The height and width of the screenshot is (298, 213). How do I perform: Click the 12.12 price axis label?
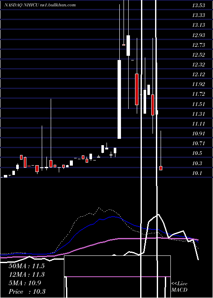tap(199, 74)
